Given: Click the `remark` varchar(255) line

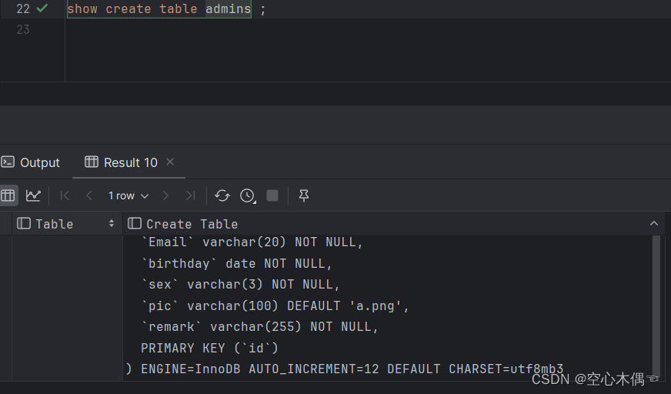Looking at the screenshot, I should tap(260, 327).
